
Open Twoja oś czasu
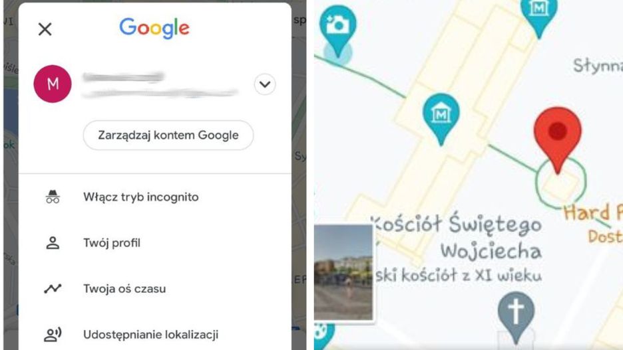[x=124, y=288]
